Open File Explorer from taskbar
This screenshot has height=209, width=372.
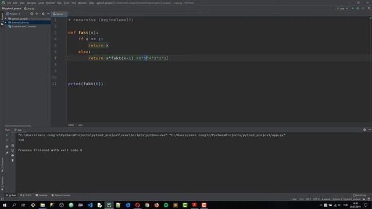coord(42,205)
